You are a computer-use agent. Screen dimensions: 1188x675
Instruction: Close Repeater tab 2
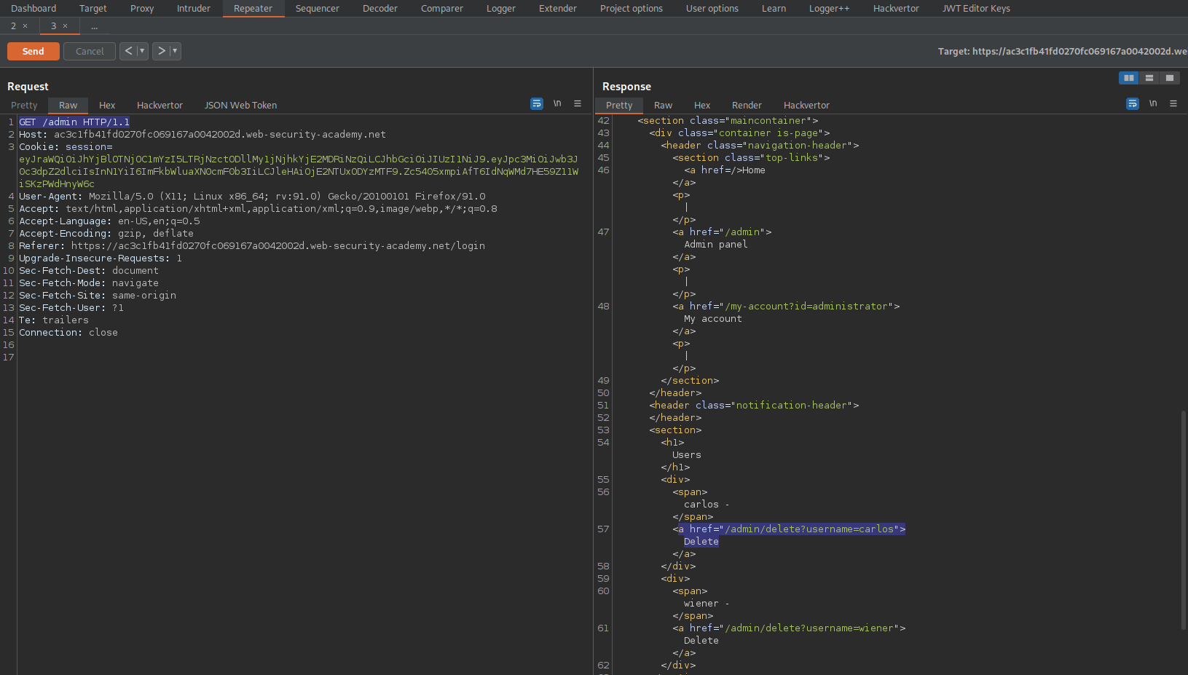[x=25, y=26]
